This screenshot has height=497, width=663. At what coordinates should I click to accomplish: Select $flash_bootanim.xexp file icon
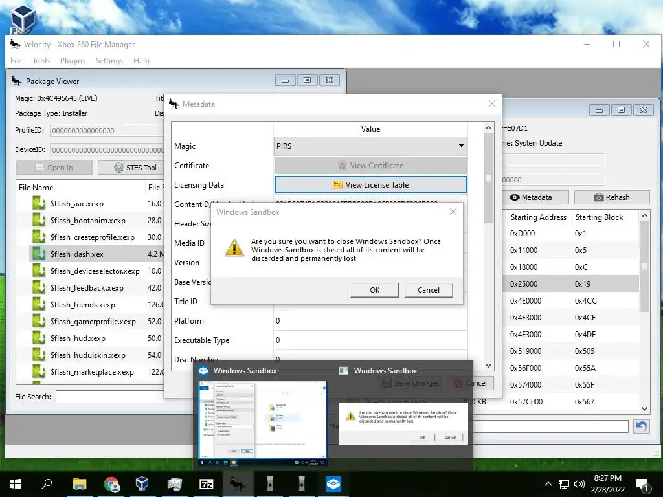tap(39, 221)
